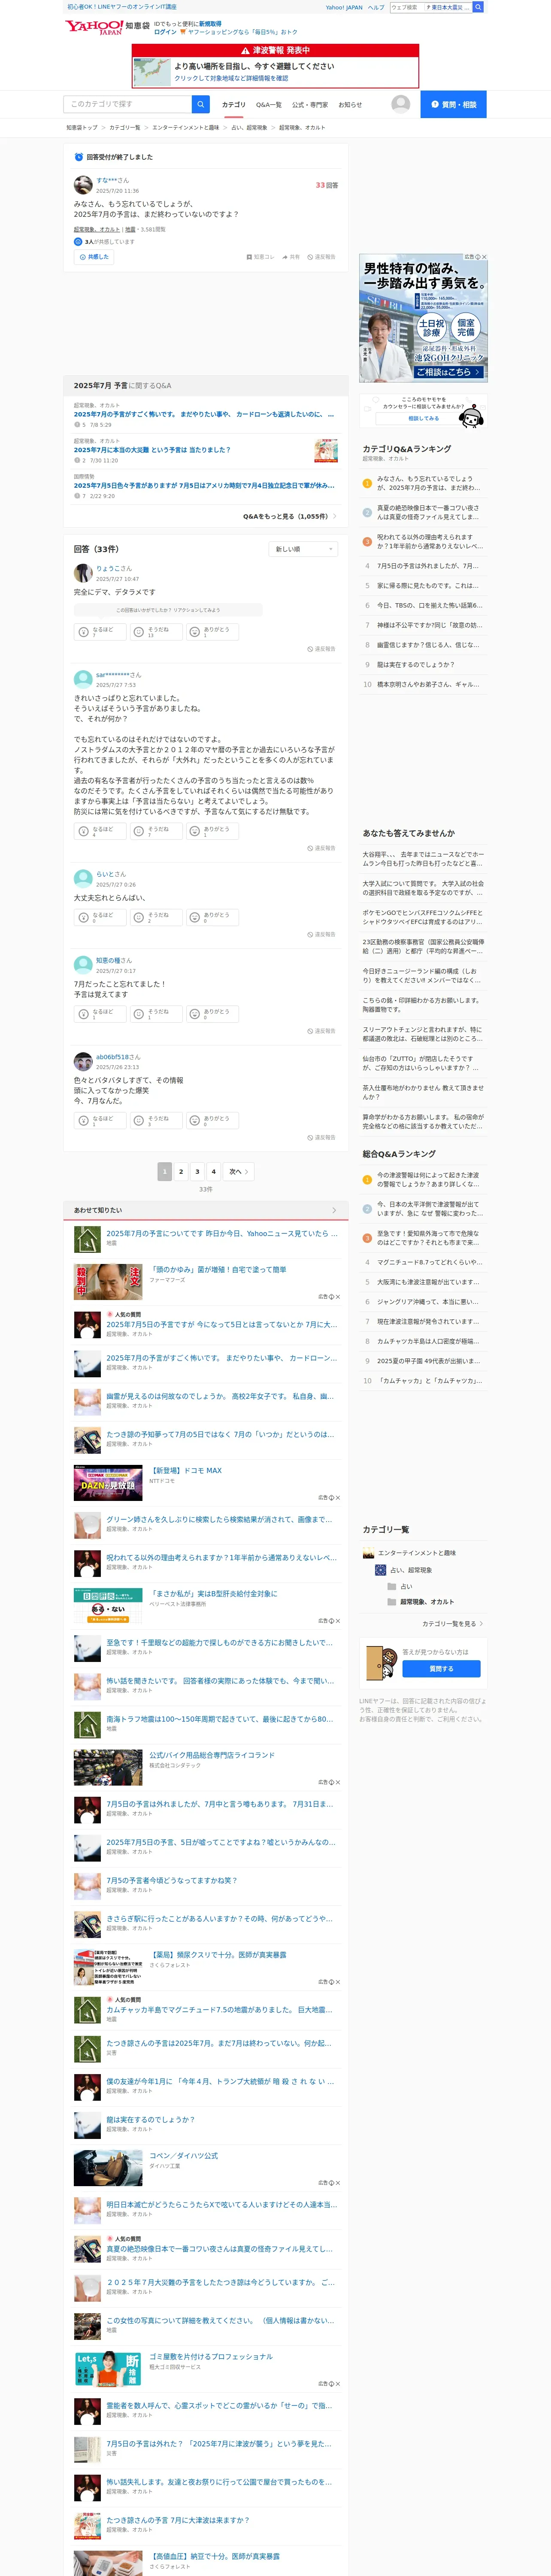The width and height of the screenshot is (551, 2576).
Task: Close the men's clinic ad
Action: [x=484, y=257]
